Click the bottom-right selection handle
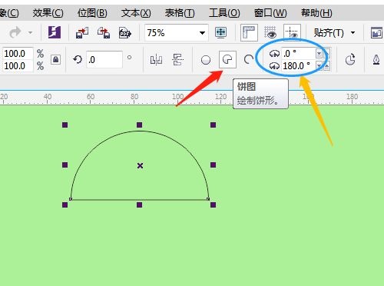 tap(213, 205)
